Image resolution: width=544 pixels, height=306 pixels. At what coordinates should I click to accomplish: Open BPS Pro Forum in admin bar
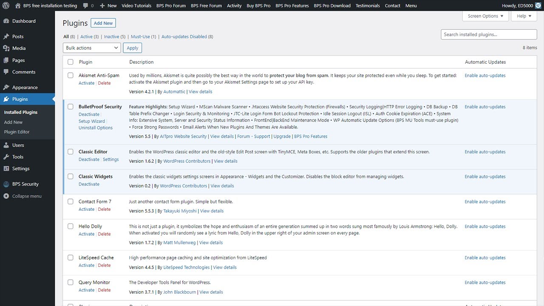click(x=171, y=6)
